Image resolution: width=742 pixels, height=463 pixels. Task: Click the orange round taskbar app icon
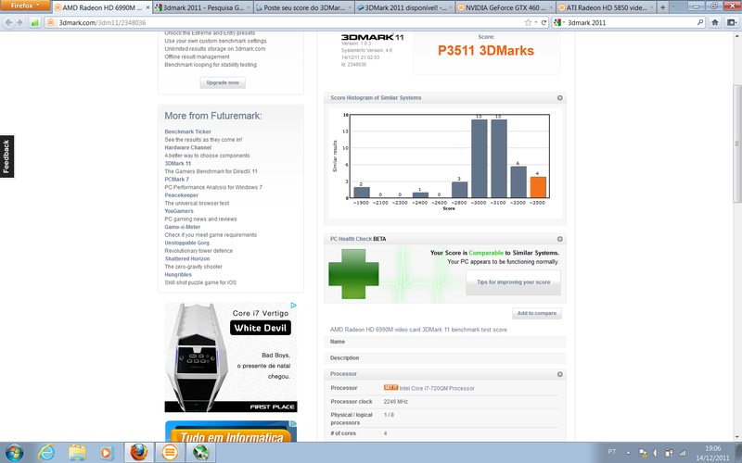pyautogui.click(x=170, y=453)
